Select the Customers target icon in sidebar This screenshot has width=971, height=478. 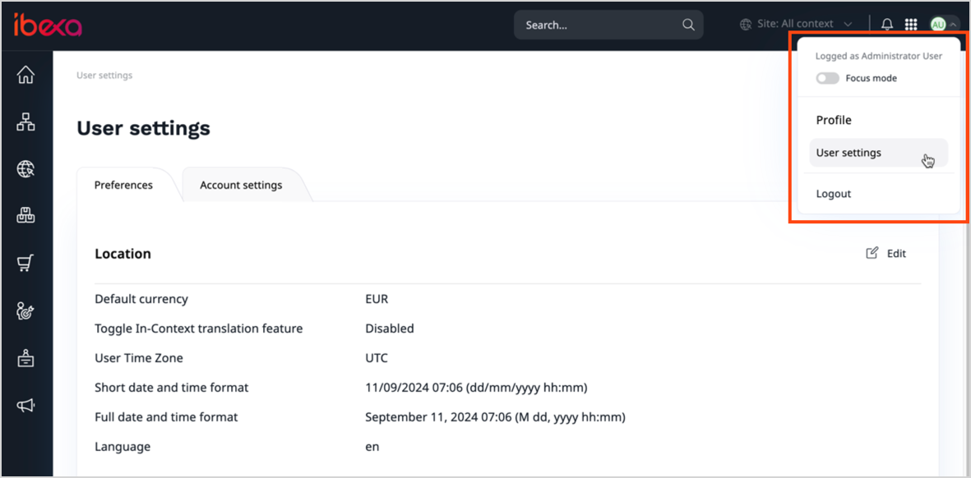point(25,310)
